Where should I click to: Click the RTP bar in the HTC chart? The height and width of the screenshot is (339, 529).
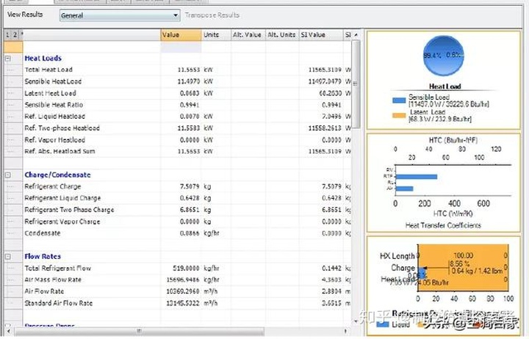tap(417, 177)
